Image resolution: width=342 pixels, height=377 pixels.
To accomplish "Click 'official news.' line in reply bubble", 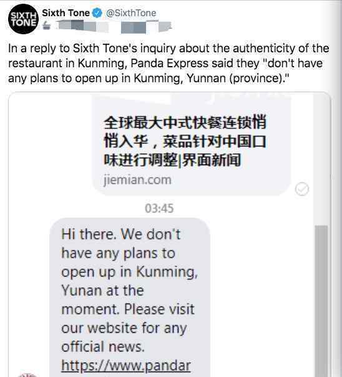I will click(103, 346).
